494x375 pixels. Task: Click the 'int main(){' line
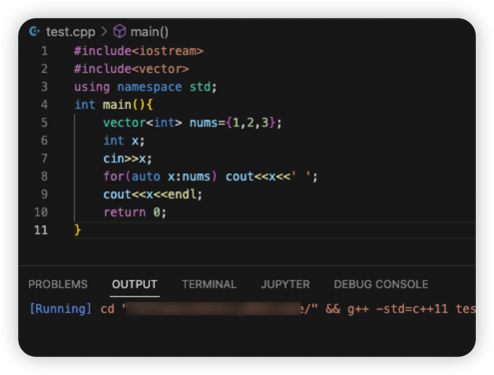(x=114, y=105)
